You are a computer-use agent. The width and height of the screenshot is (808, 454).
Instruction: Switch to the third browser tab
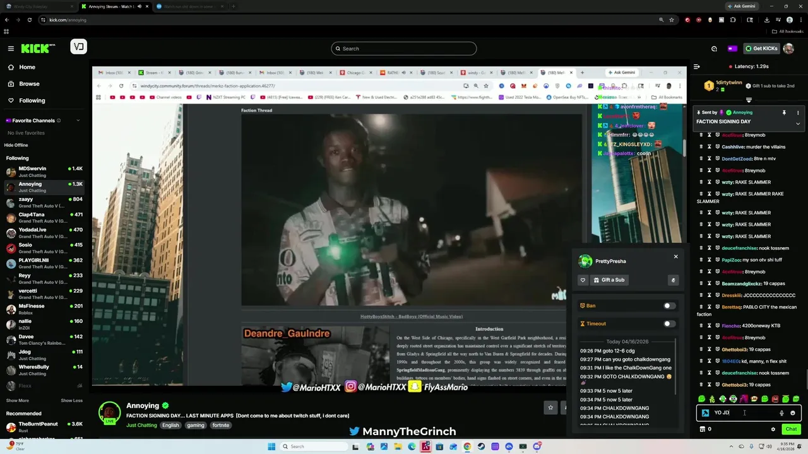[189, 6]
